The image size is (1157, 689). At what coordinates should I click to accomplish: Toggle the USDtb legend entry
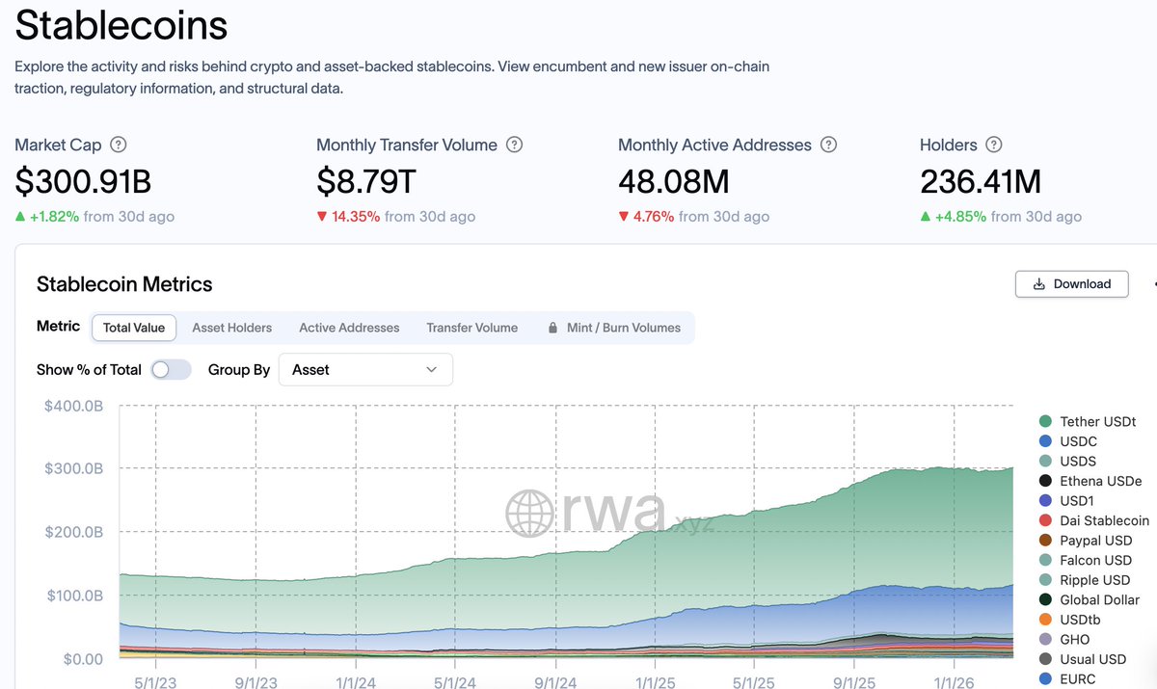tap(1069, 620)
